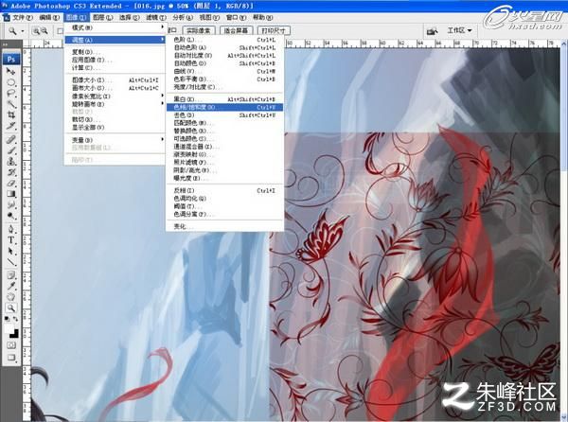Select the Path Selection tool
568x422 pixels.
click(x=10, y=251)
